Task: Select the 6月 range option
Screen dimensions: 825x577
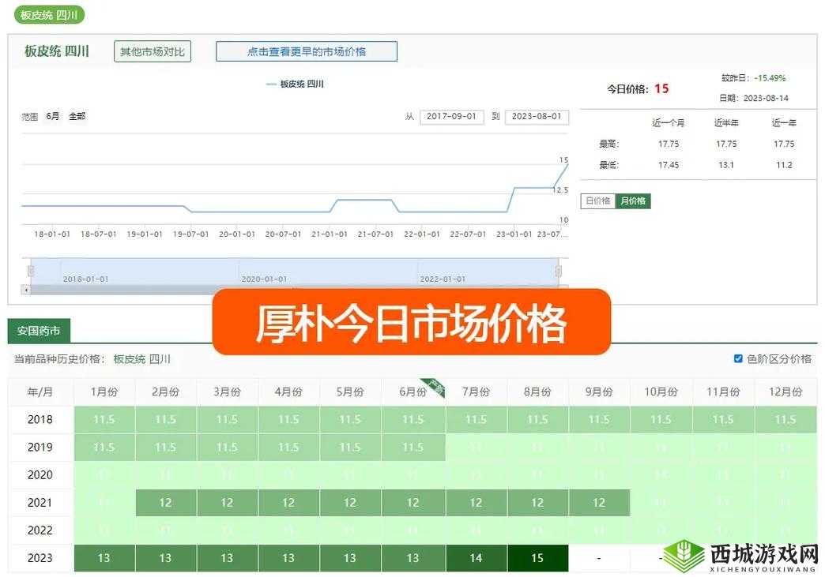Action: point(51,116)
